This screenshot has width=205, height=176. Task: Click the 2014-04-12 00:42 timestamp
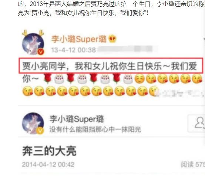click(x=48, y=164)
